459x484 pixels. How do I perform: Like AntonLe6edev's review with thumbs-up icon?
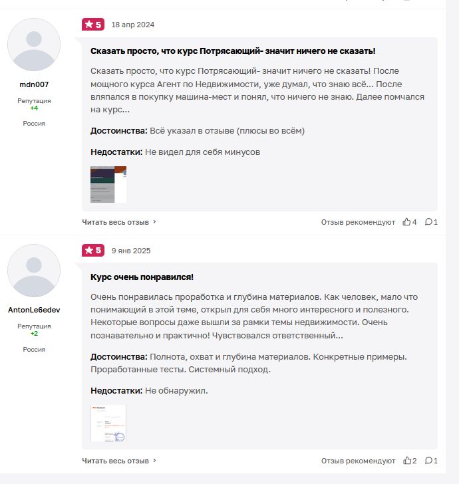coord(406,460)
